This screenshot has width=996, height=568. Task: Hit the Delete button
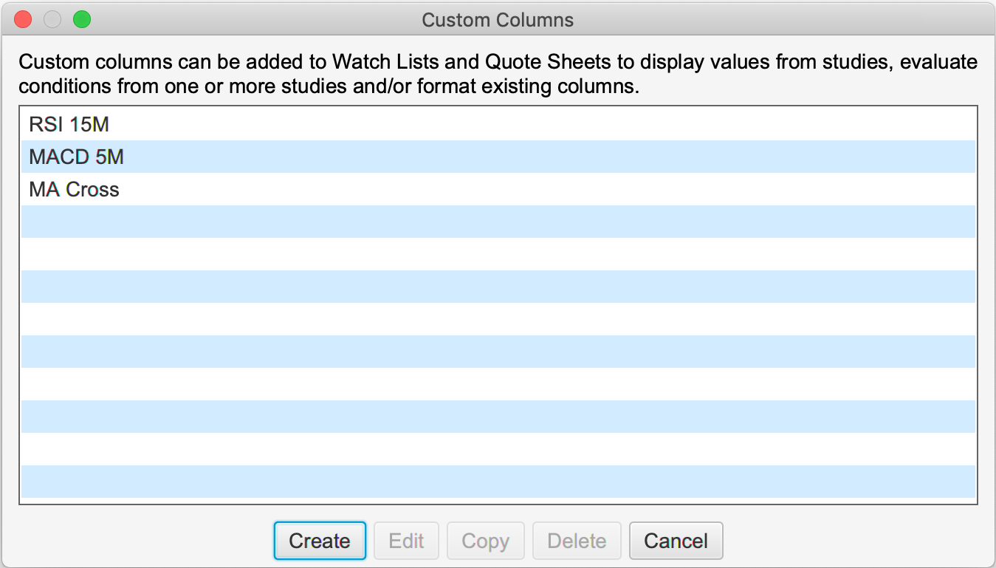577,541
